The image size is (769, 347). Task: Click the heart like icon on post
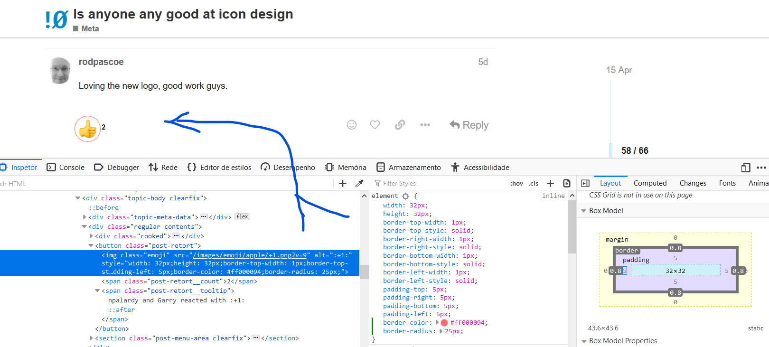click(375, 125)
